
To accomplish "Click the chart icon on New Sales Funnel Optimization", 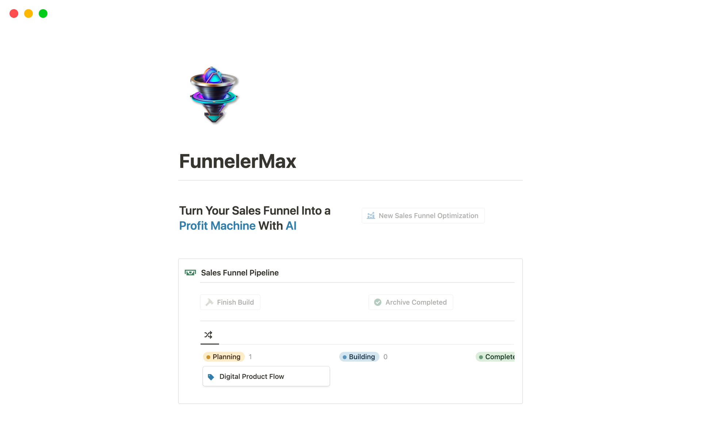I will point(371,216).
